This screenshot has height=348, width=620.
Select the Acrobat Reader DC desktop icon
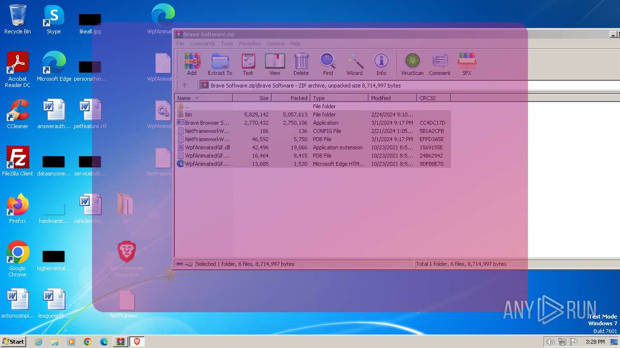pyautogui.click(x=17, y=70)
